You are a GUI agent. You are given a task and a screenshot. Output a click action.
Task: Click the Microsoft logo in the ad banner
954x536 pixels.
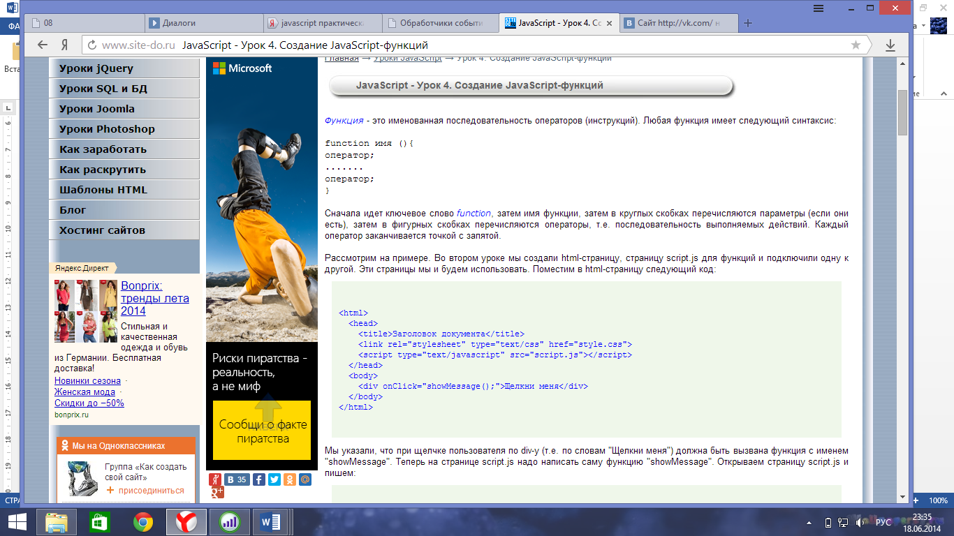242,68
